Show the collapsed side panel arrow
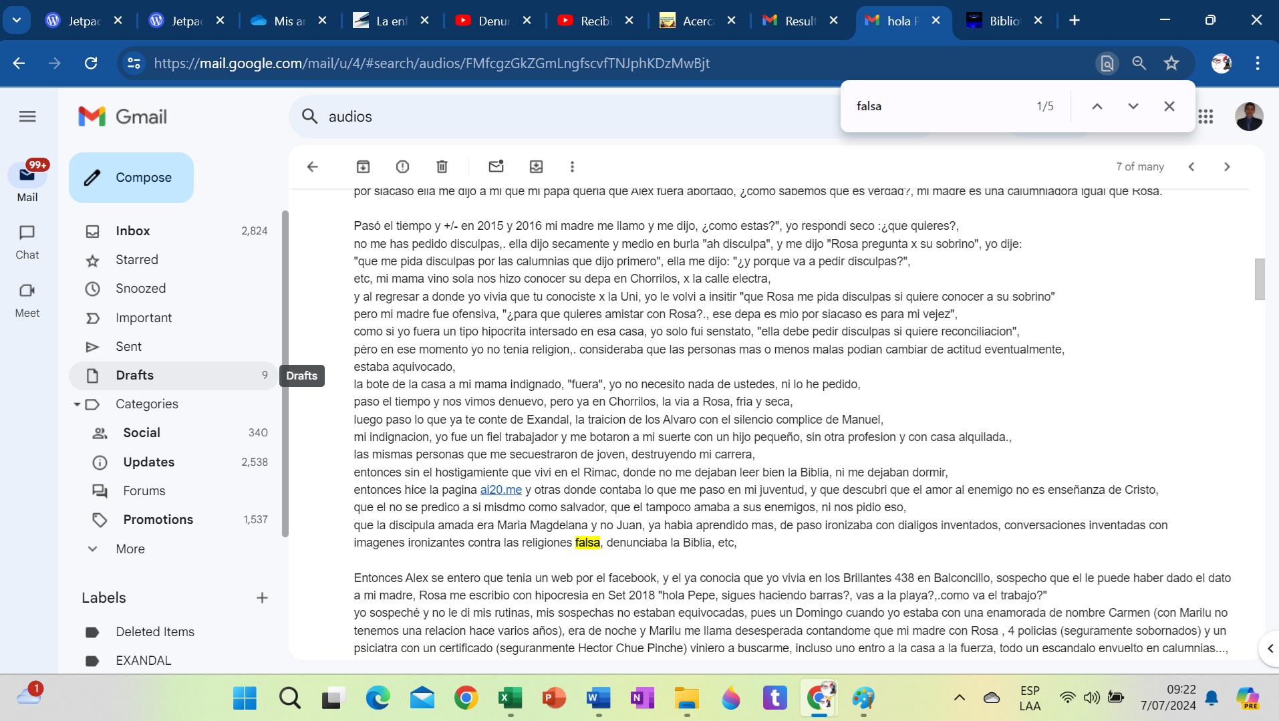Viewport: 1279px width, 721px height. coord(1270,648)
